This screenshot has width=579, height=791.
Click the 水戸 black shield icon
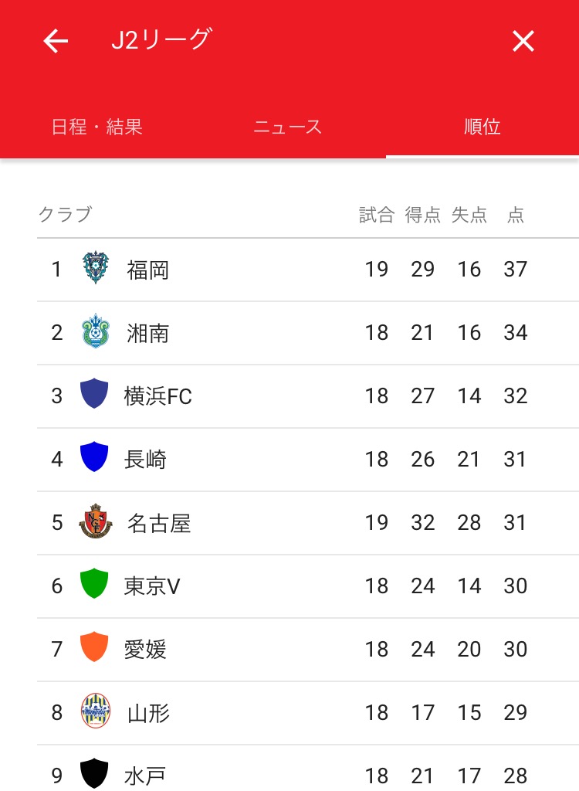pos(94,774)
